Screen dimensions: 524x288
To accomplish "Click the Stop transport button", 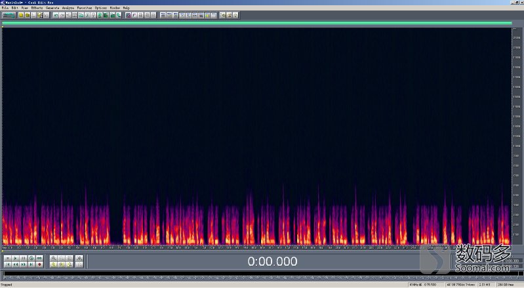I will point(7,258).
